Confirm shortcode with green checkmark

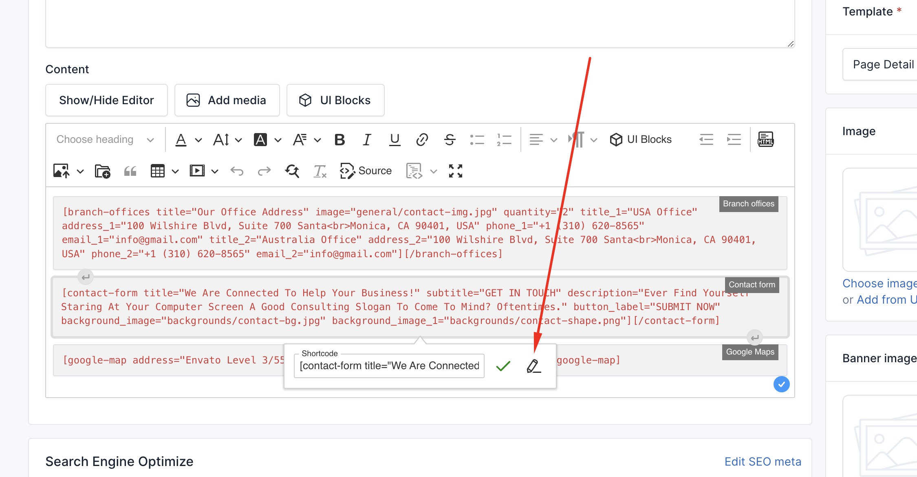pyautogui.click(x=503, y=366)
